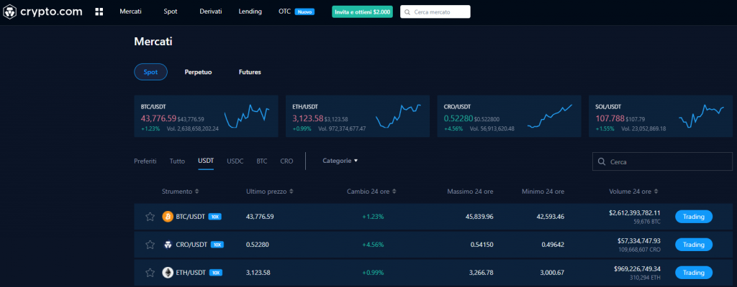Open the SOL/USDT sparkline chart card

[661, 116]
